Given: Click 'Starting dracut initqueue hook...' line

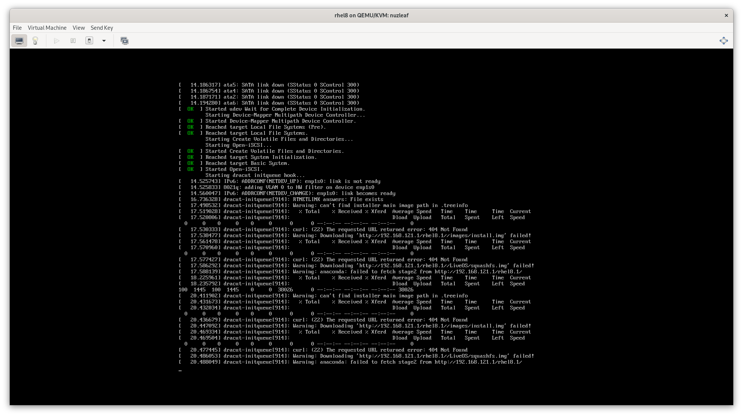Looking at the screenshot, I should (255, 175).
